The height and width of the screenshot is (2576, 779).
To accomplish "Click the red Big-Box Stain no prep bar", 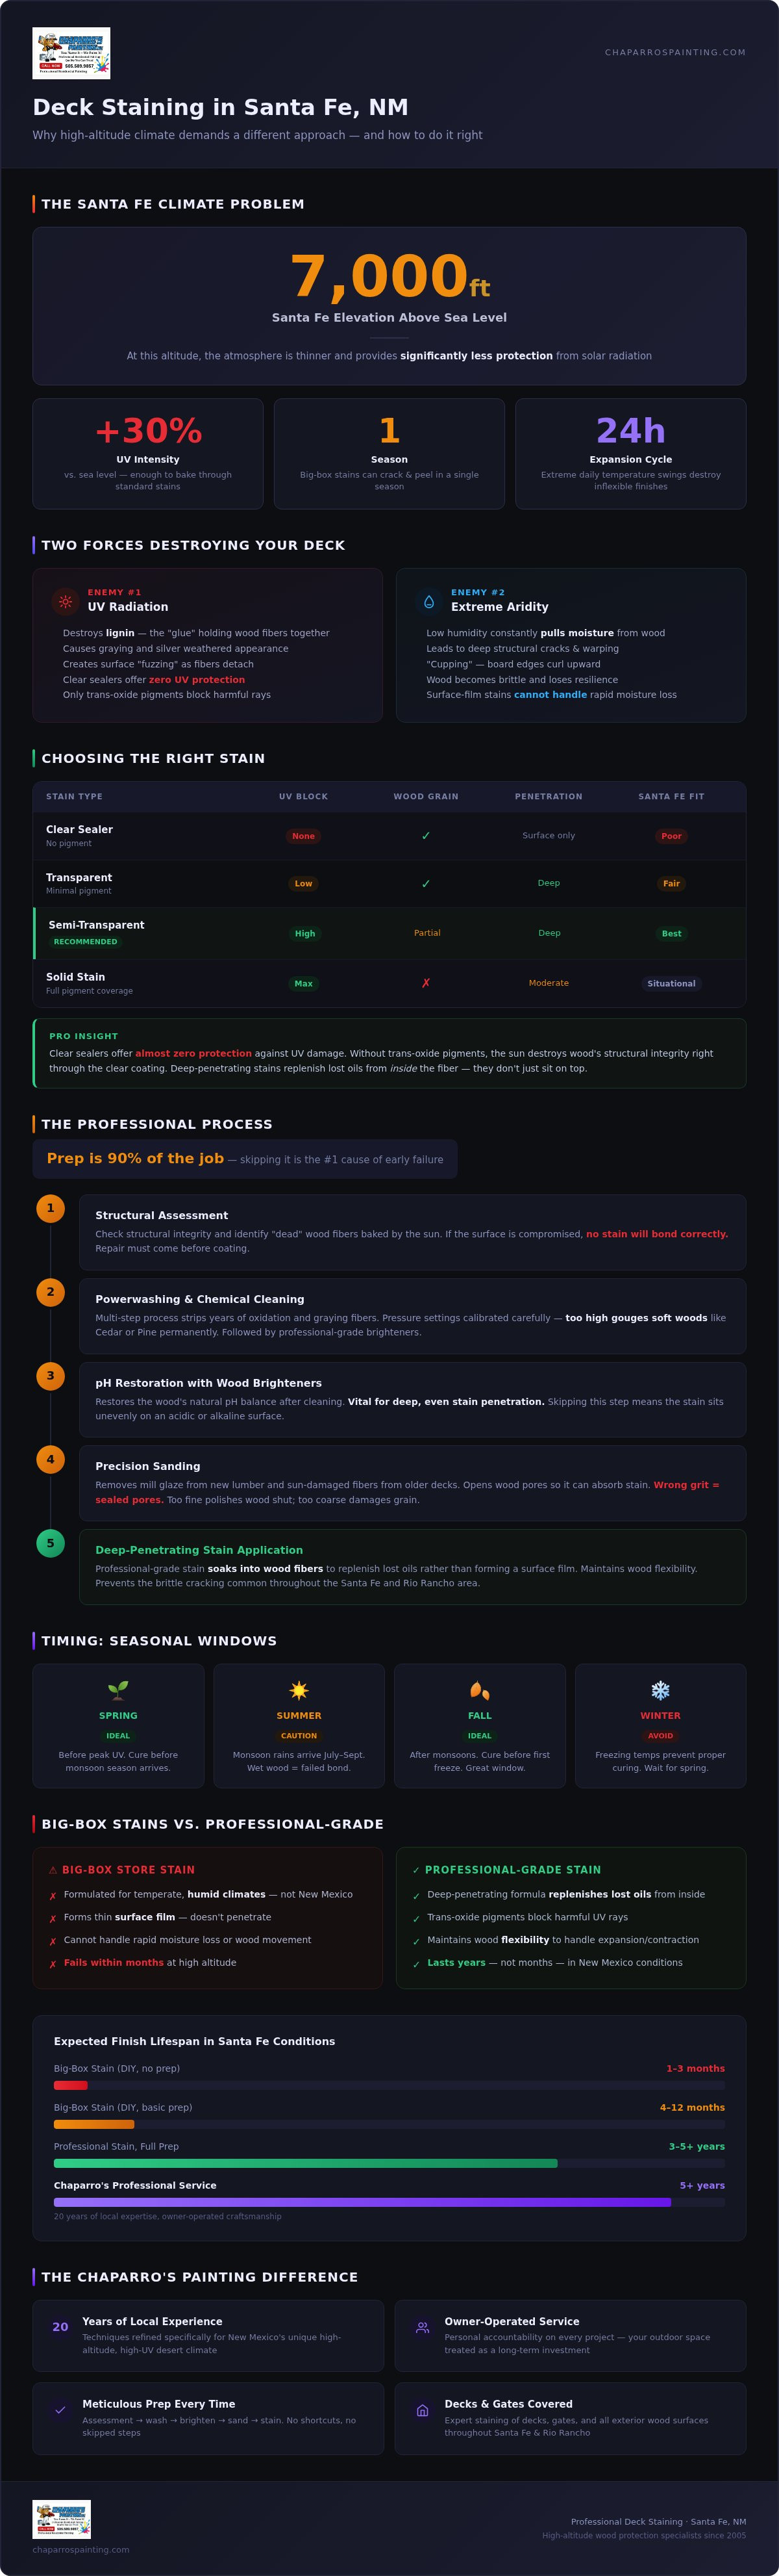I will 71,2085.
